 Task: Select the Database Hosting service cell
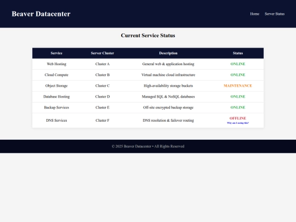(56, 96)
